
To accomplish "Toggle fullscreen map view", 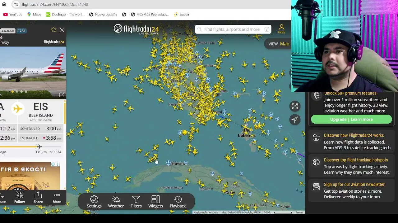I will (295, 106).
